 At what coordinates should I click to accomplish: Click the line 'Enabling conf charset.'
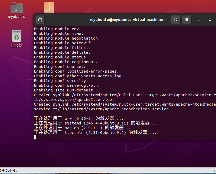[x=60, y=67]
